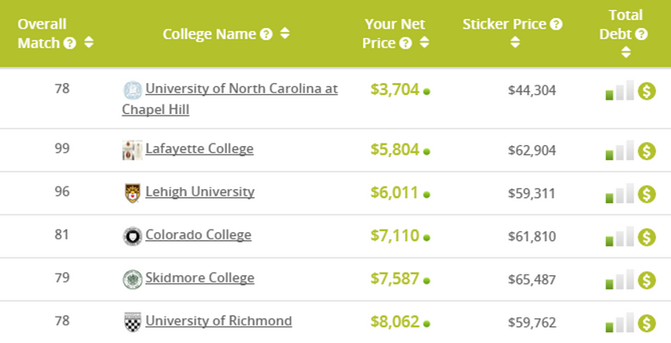Sort the list by College Name arrows
The height and width of the screenshot is (343, 671).
click(x=285, y=34)
